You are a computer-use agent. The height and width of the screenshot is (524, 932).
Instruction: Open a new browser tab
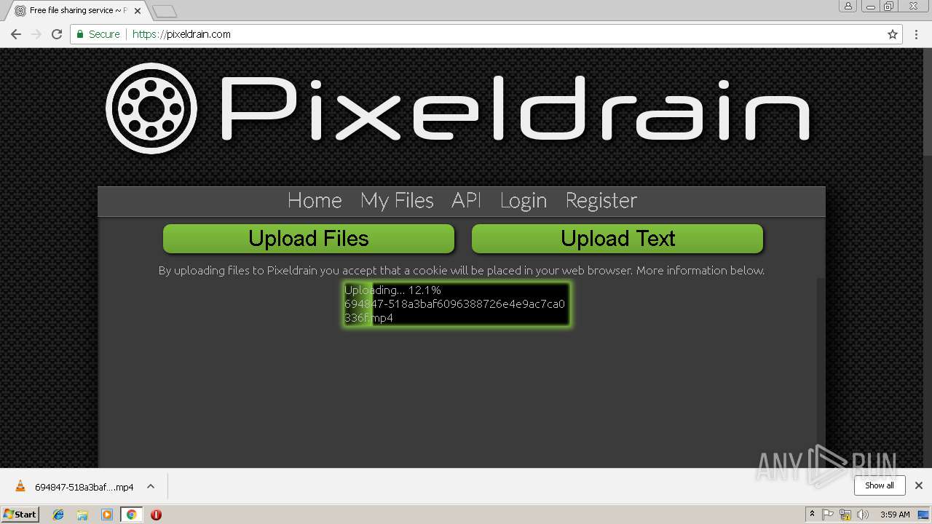tap(165, 11)
